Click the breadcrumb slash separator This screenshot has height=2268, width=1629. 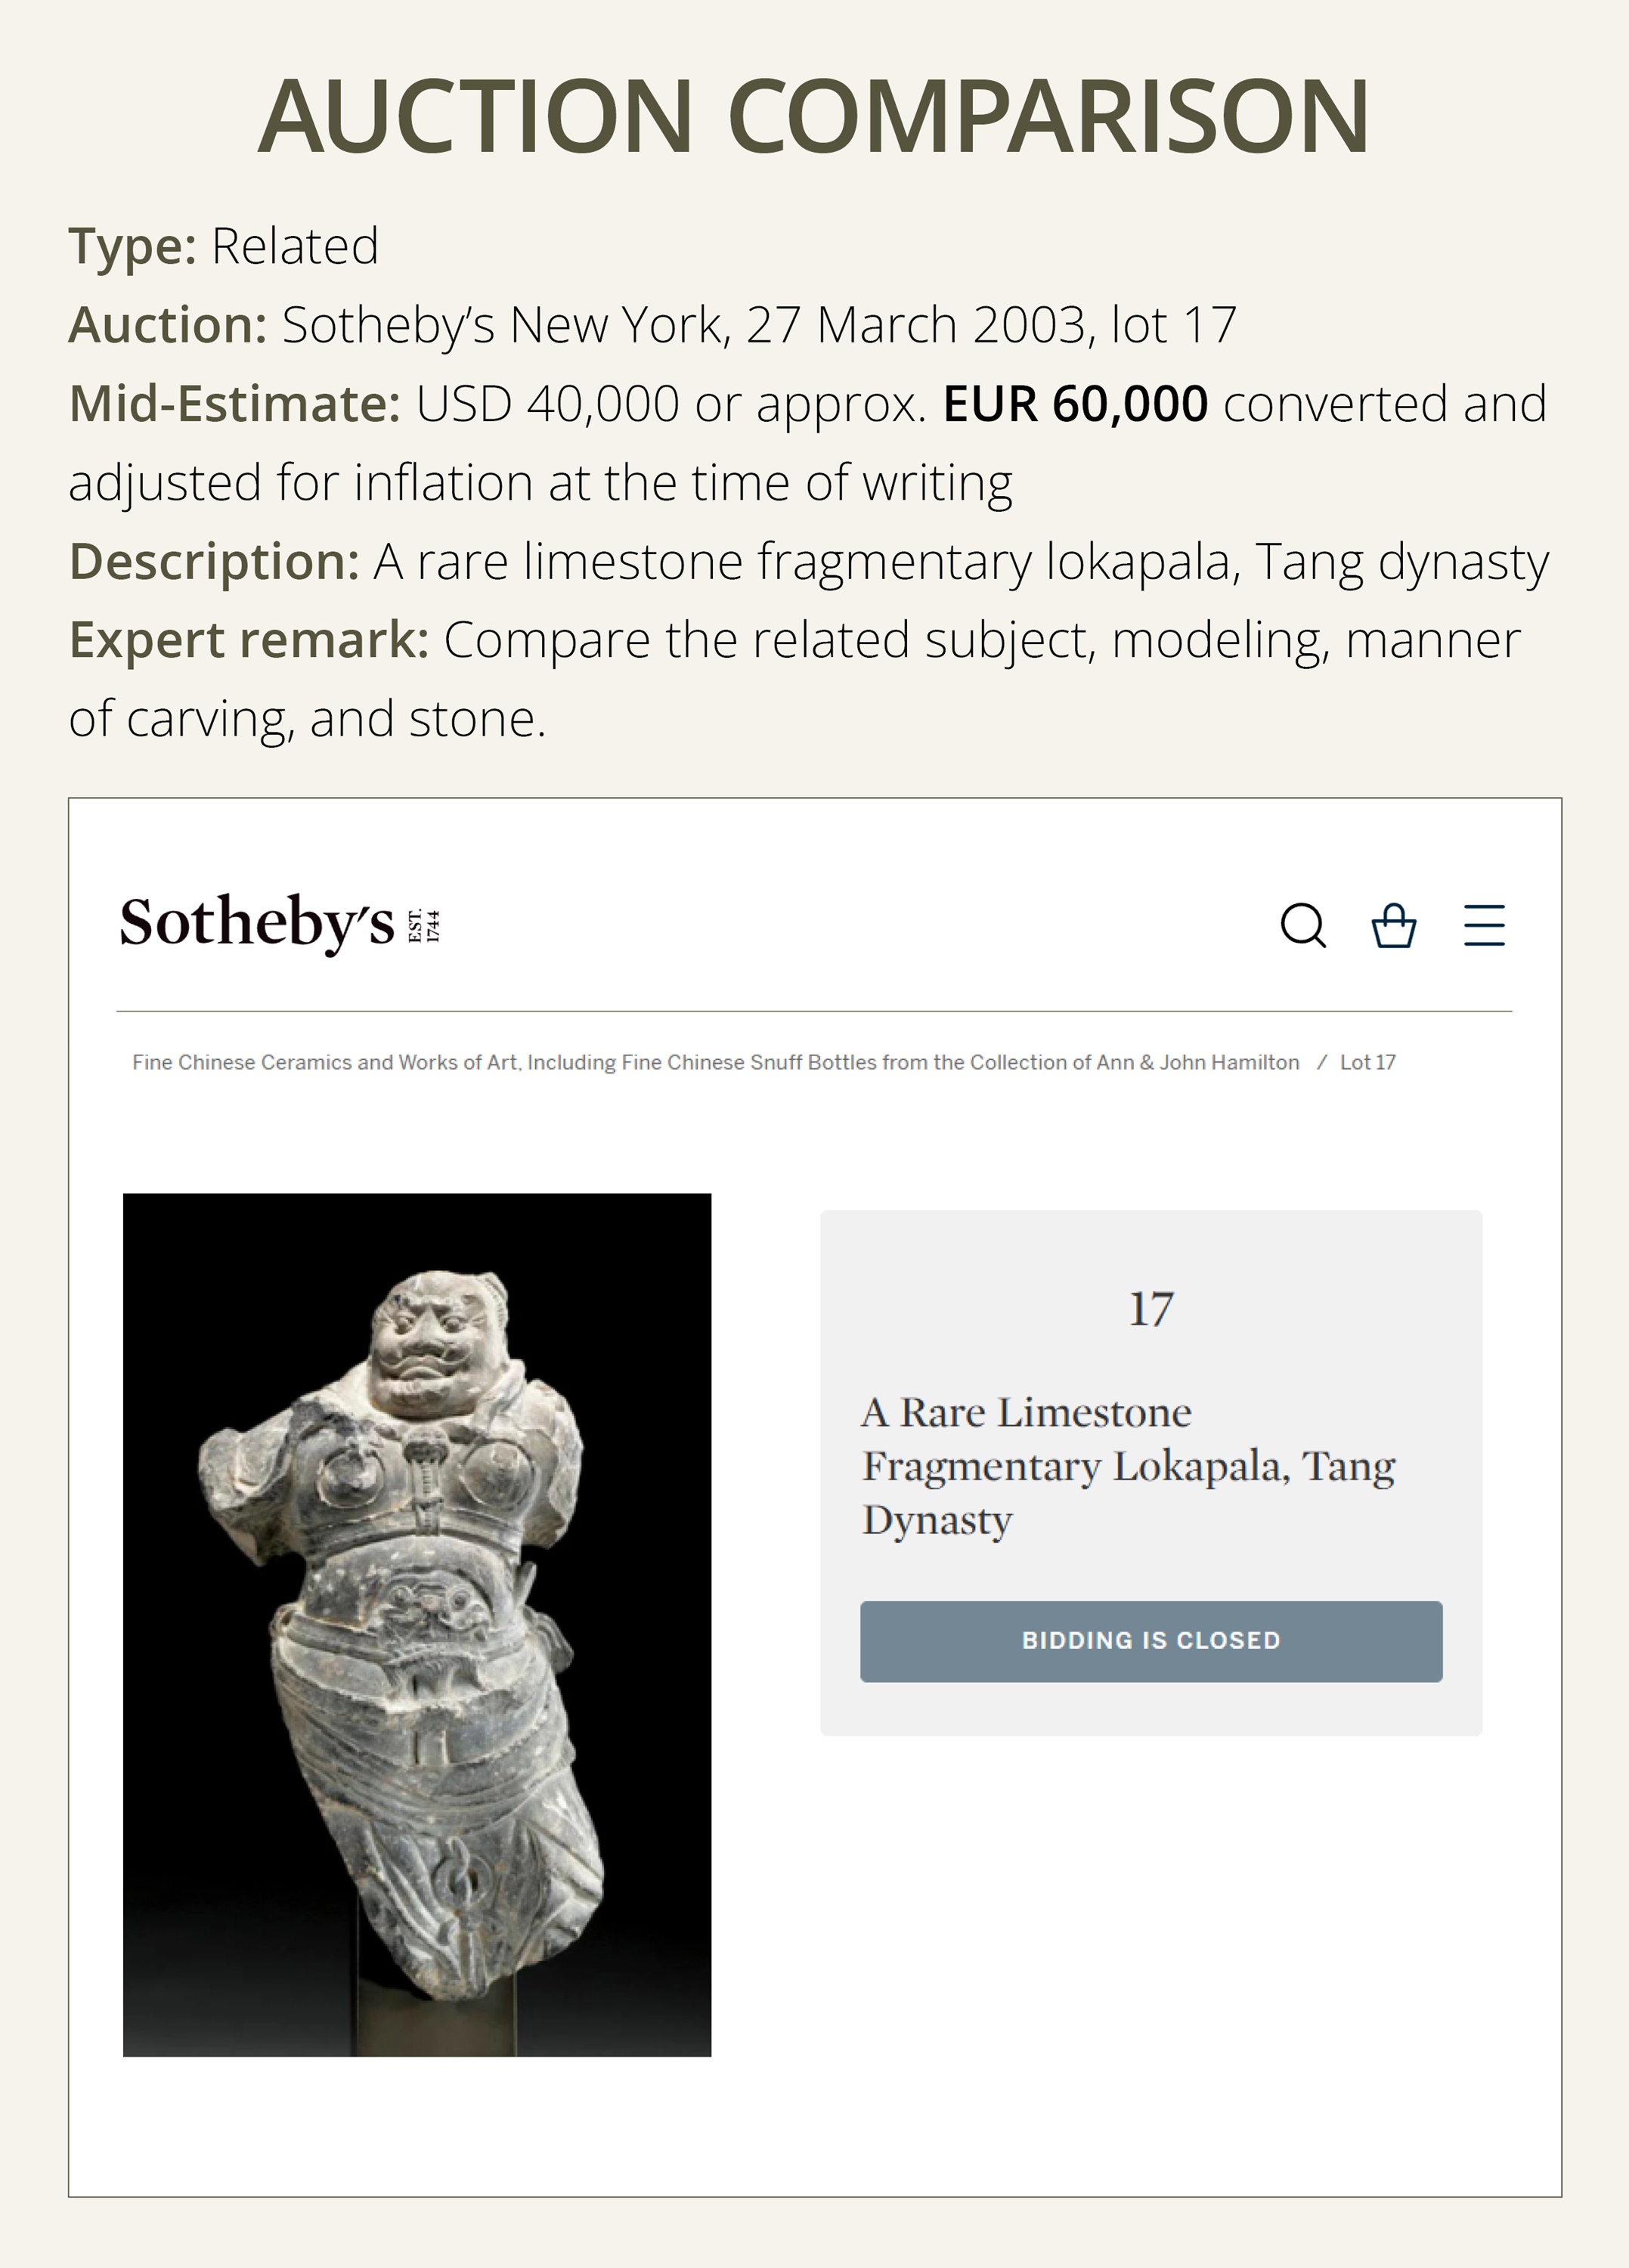[x=1321, y=1062]
